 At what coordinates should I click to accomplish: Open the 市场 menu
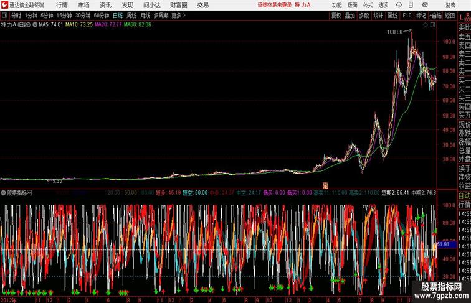pyautogui.click(x=83, y=5)
